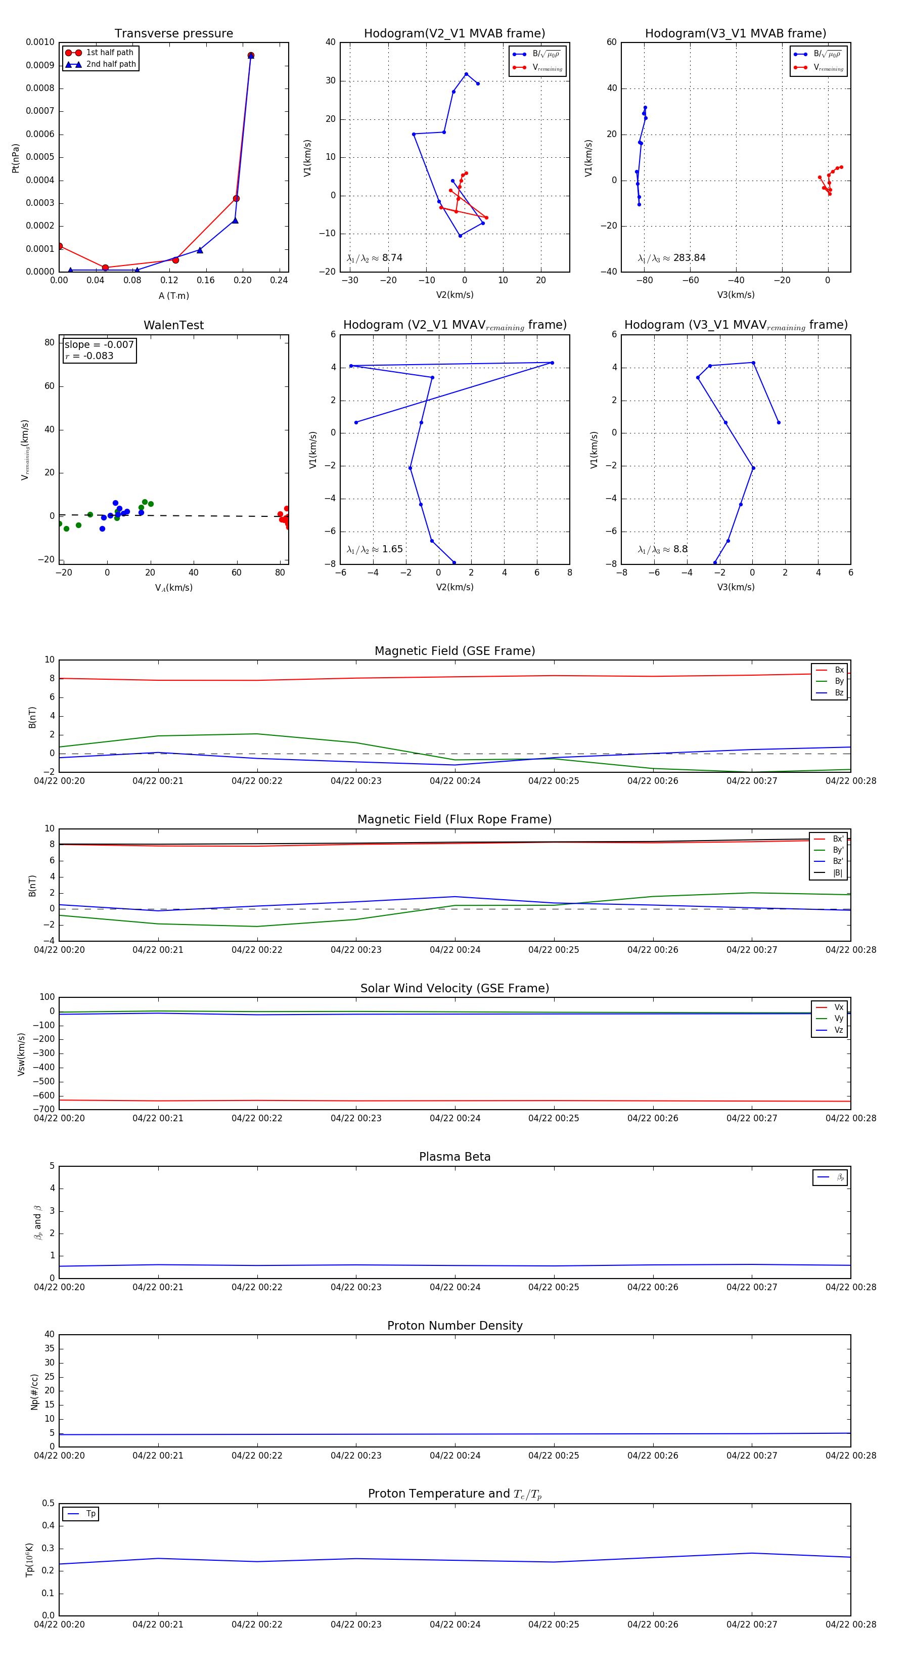
Task: Click the "Transverse pressure" plot title
Action: pos(173,33)
